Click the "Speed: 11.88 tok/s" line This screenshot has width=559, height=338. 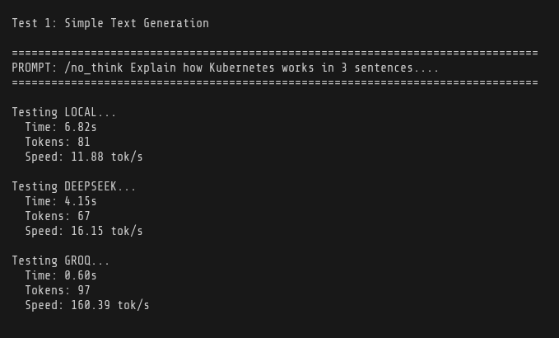point(84,157)
